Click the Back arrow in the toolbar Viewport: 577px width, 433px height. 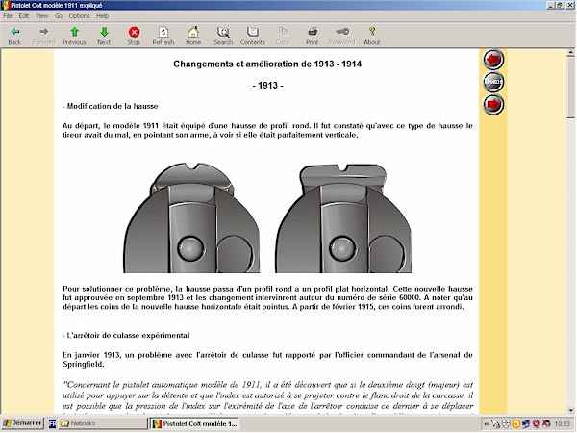(14, 32)
